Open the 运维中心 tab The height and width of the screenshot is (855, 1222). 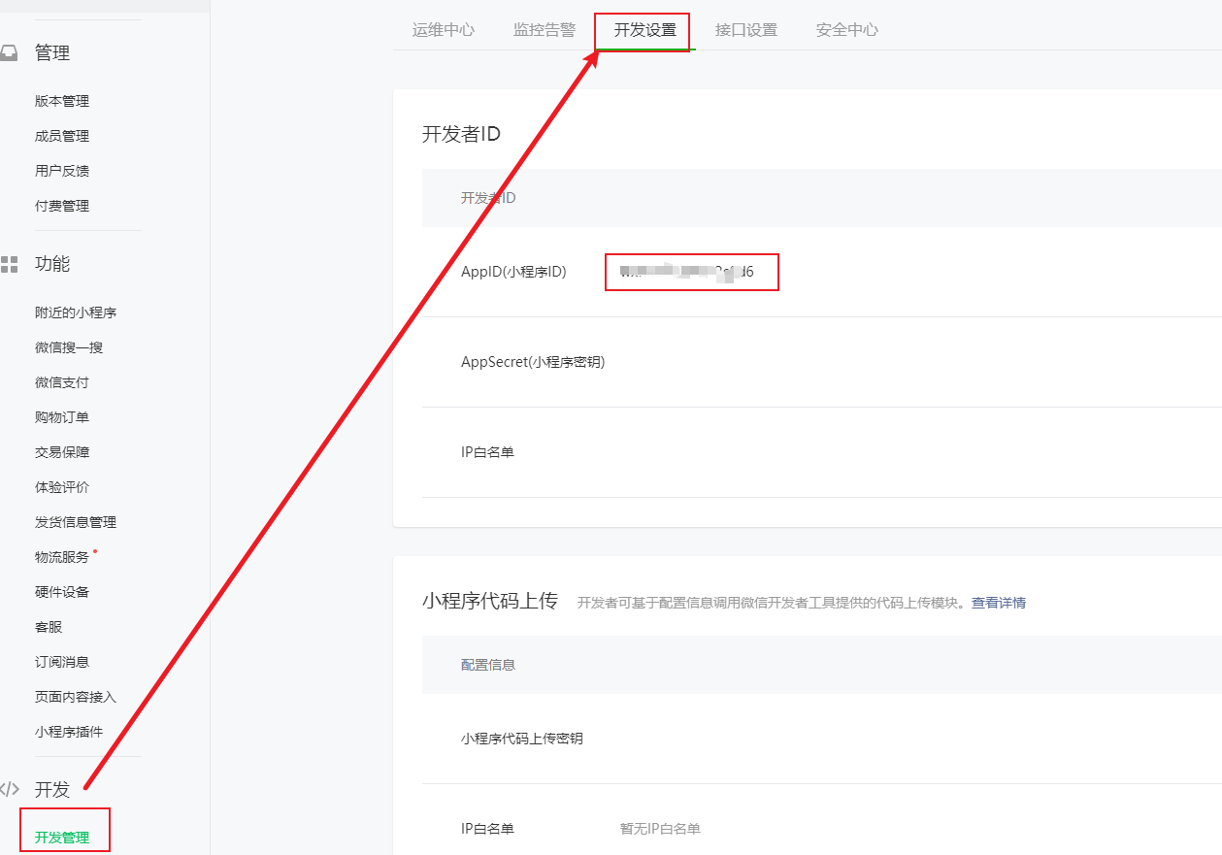coord(444,30)
